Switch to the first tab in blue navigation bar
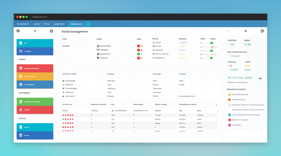The height and width of the screenshot is (156, 281). [23, 24]
